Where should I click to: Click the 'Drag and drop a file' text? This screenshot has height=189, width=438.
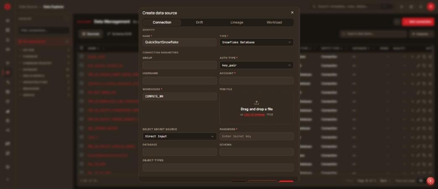256,109
